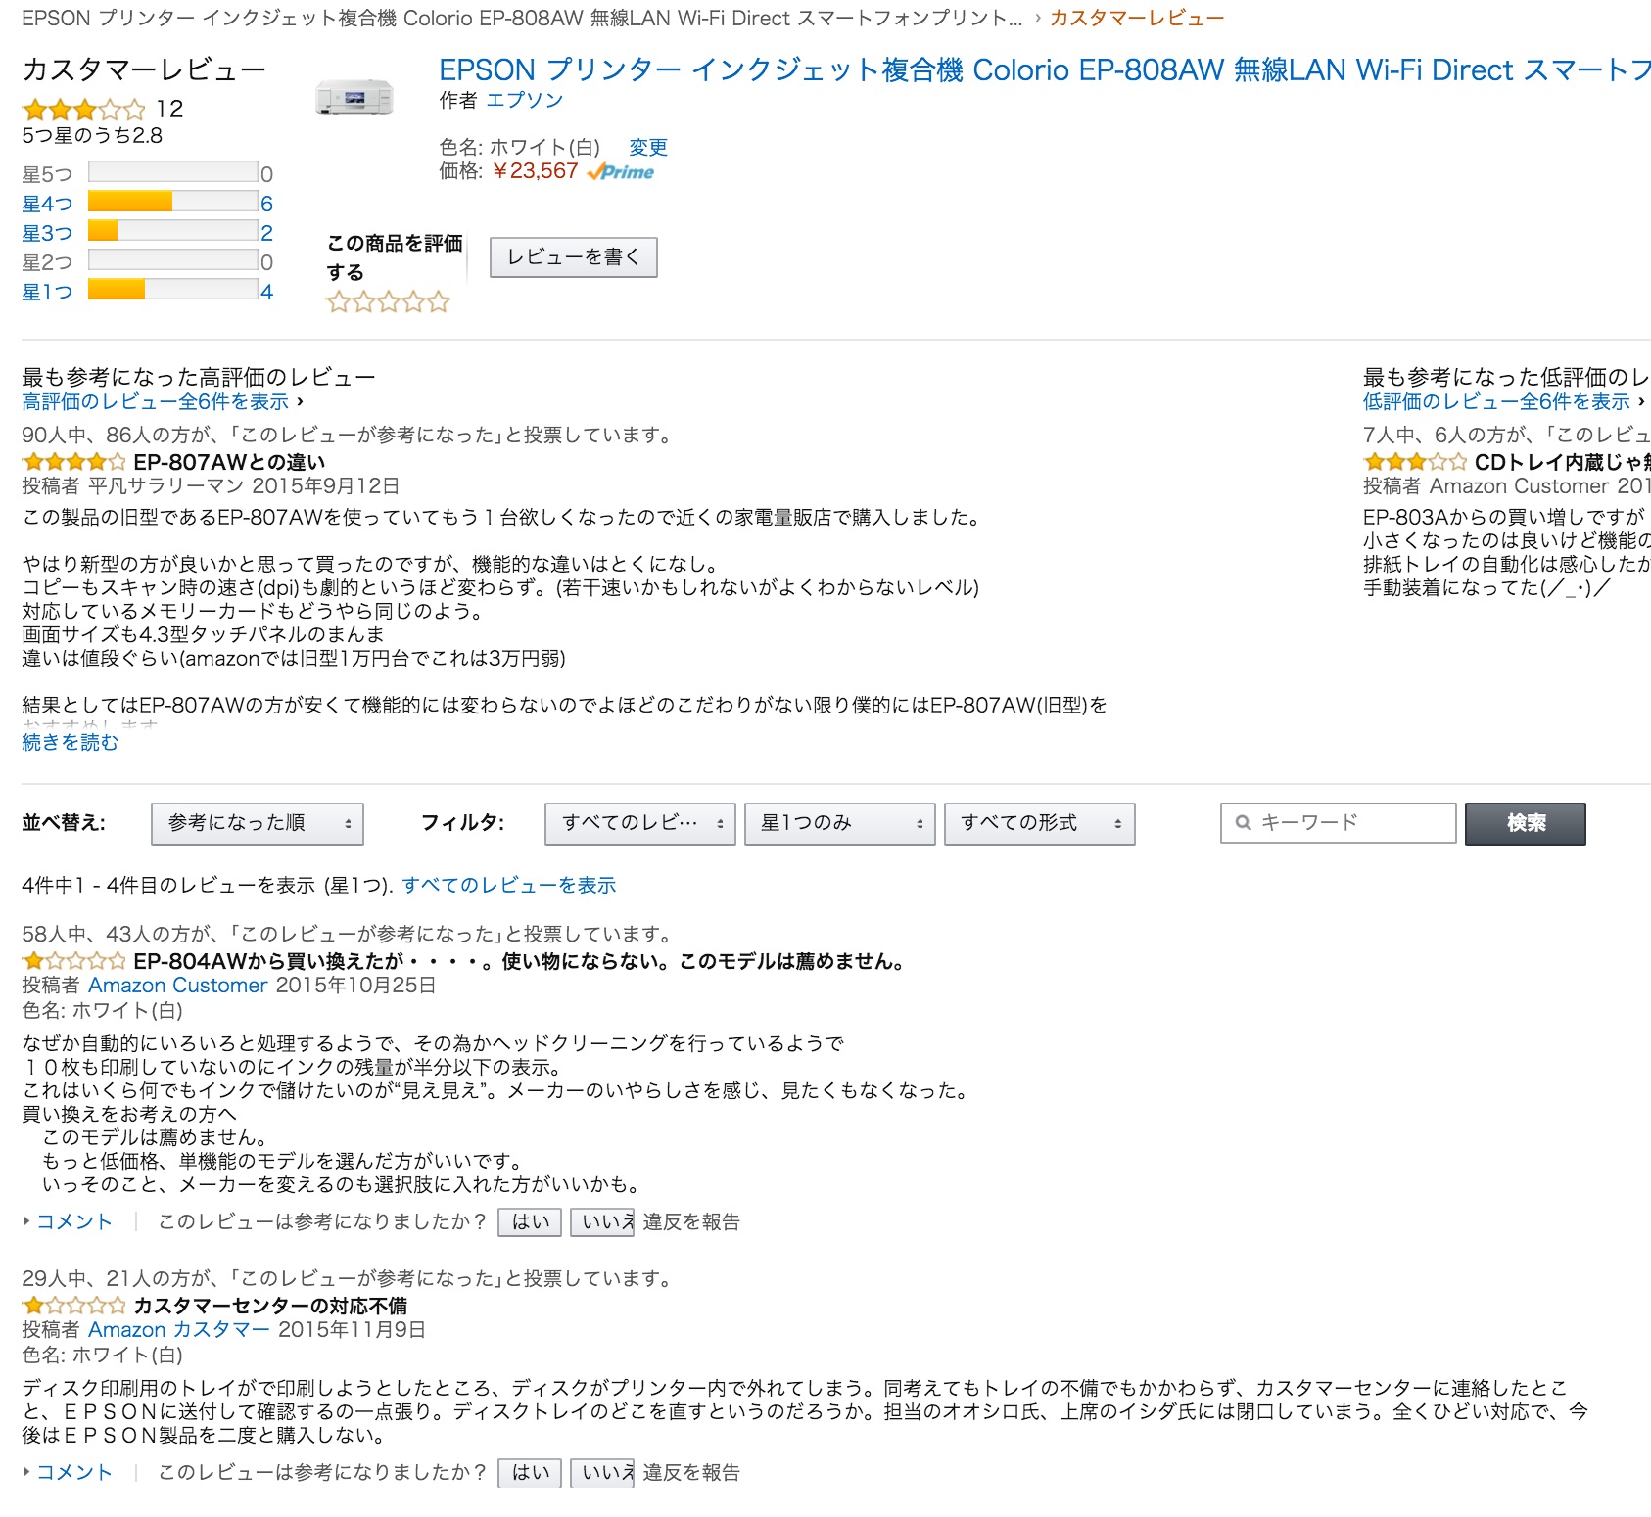The width and height of the screenshot is (1651, 1517).
Task: Open the EPSON EP-808AW product title link
Action: coord(1044,69)
